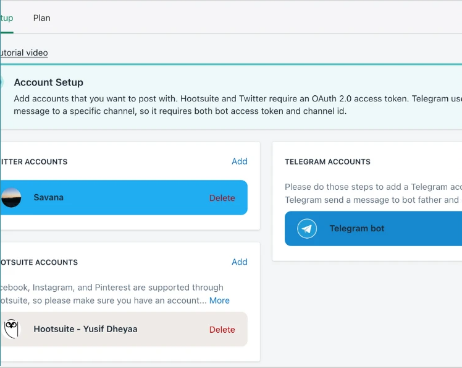The image size is (462, 368).
Task: Expand Hootsuite description with More link
Action: tap(219, 301)
